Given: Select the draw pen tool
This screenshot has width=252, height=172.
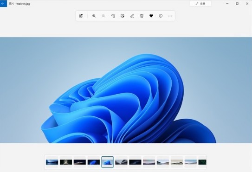Looking at the screenshot, I should click(132, 16).
